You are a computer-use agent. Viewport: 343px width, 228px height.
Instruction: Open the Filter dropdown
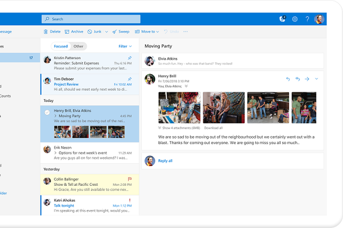coord(125,46)
